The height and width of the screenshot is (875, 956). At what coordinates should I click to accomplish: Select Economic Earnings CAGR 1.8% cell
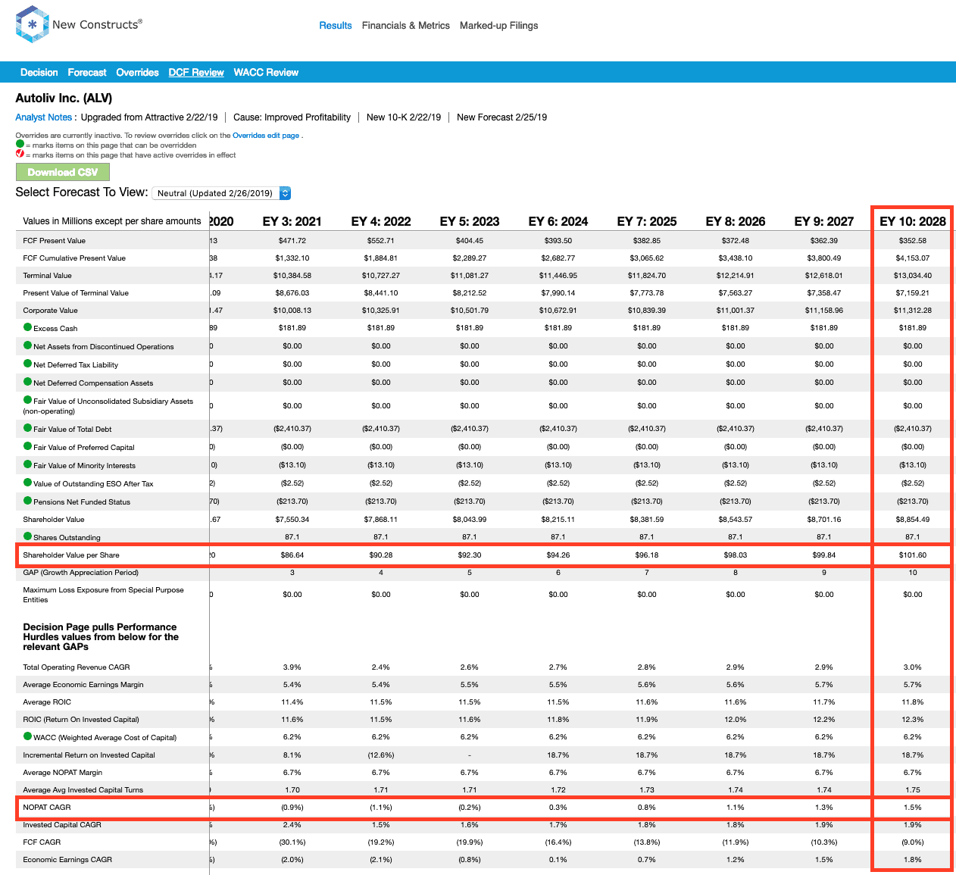click(913, 860)
